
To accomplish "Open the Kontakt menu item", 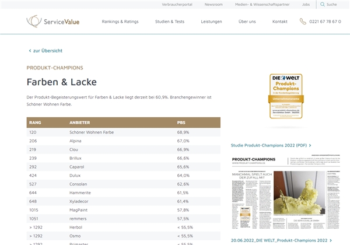I will (279, 22).
